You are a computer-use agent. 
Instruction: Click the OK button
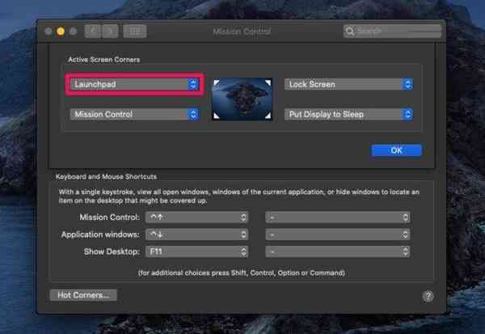click(396, 150)
